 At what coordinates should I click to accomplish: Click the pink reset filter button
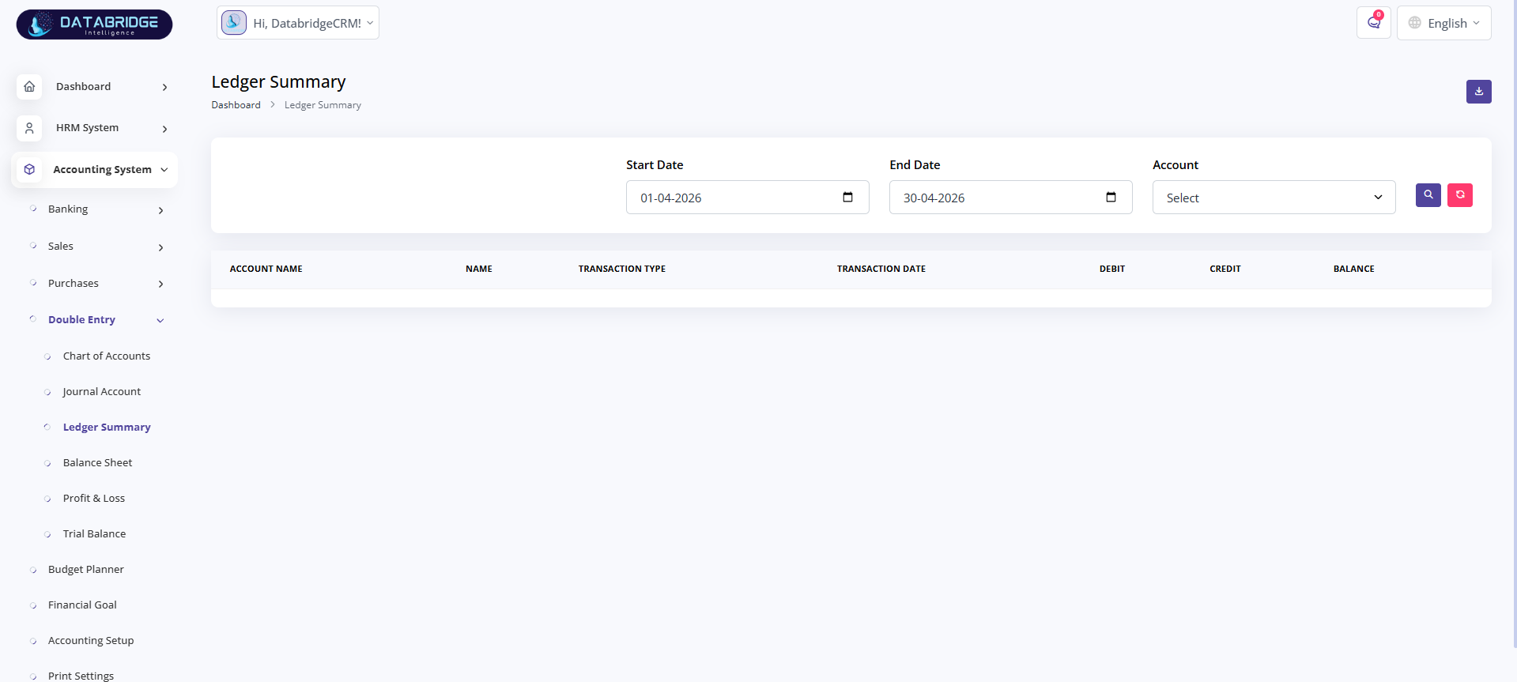pos(1459,195)
